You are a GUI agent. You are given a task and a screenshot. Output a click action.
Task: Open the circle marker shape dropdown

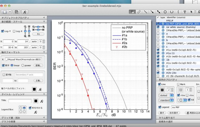pyautogui.click(x=182, y=100)
